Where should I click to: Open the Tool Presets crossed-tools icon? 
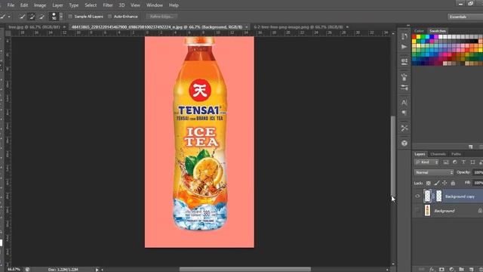click(x=405, y=128)
